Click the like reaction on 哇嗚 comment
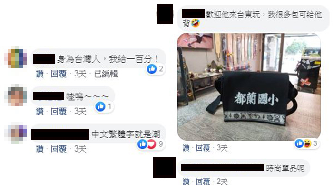 click(100, 106)
